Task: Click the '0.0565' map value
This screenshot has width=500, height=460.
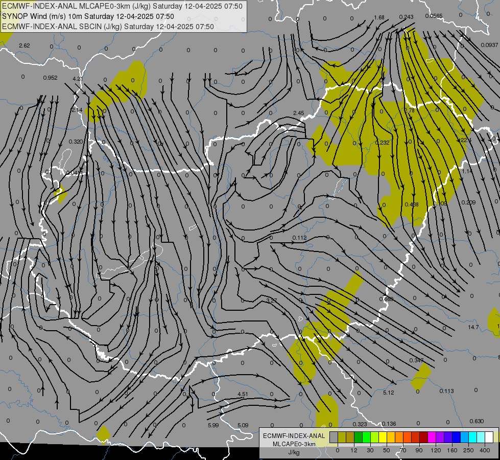Action: click(x=434, y=16)
